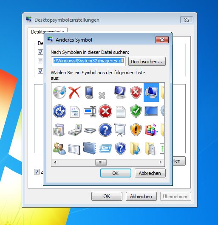Viewport: 218px width, 225px height.
Task: Click the imageres.dll file path field
Action: point(88,61)
